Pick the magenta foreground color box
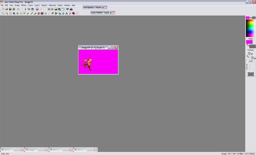 [x=247, y=18]
